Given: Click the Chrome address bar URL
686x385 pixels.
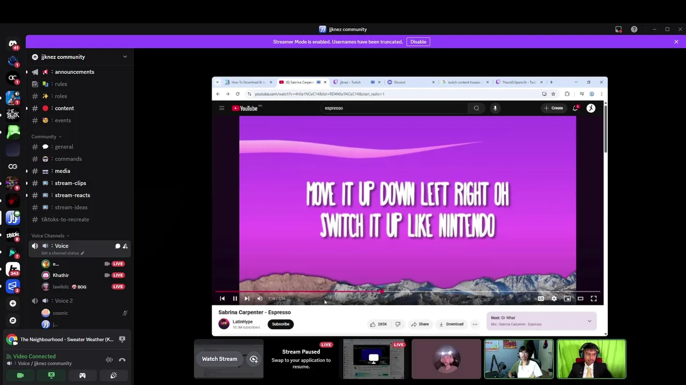Looking at the screenshot, I should point(319,94).
